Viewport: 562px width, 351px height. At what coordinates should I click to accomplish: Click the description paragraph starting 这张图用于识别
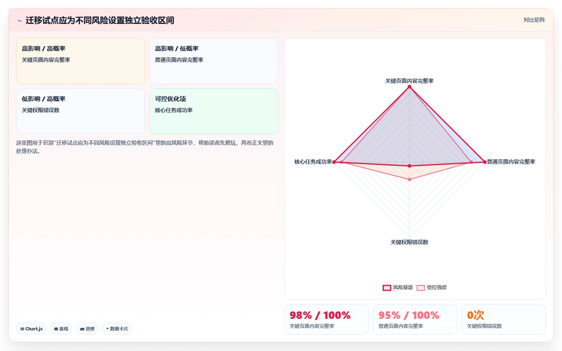point(145,147)
